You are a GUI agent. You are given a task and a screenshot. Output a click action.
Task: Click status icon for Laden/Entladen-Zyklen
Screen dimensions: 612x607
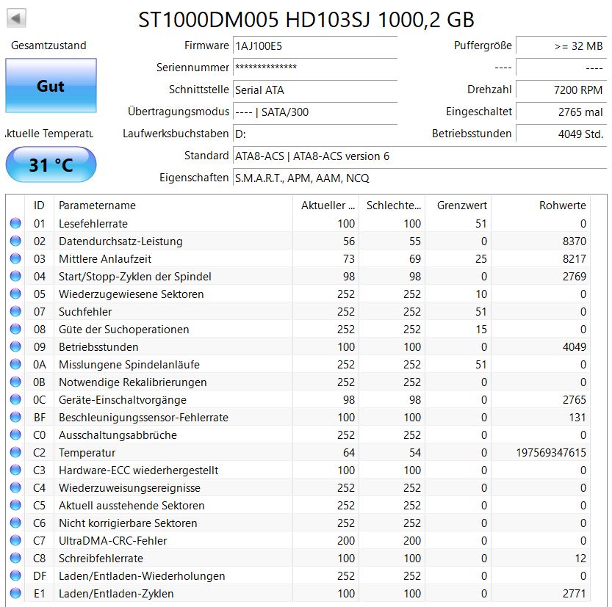pos(15,593)
